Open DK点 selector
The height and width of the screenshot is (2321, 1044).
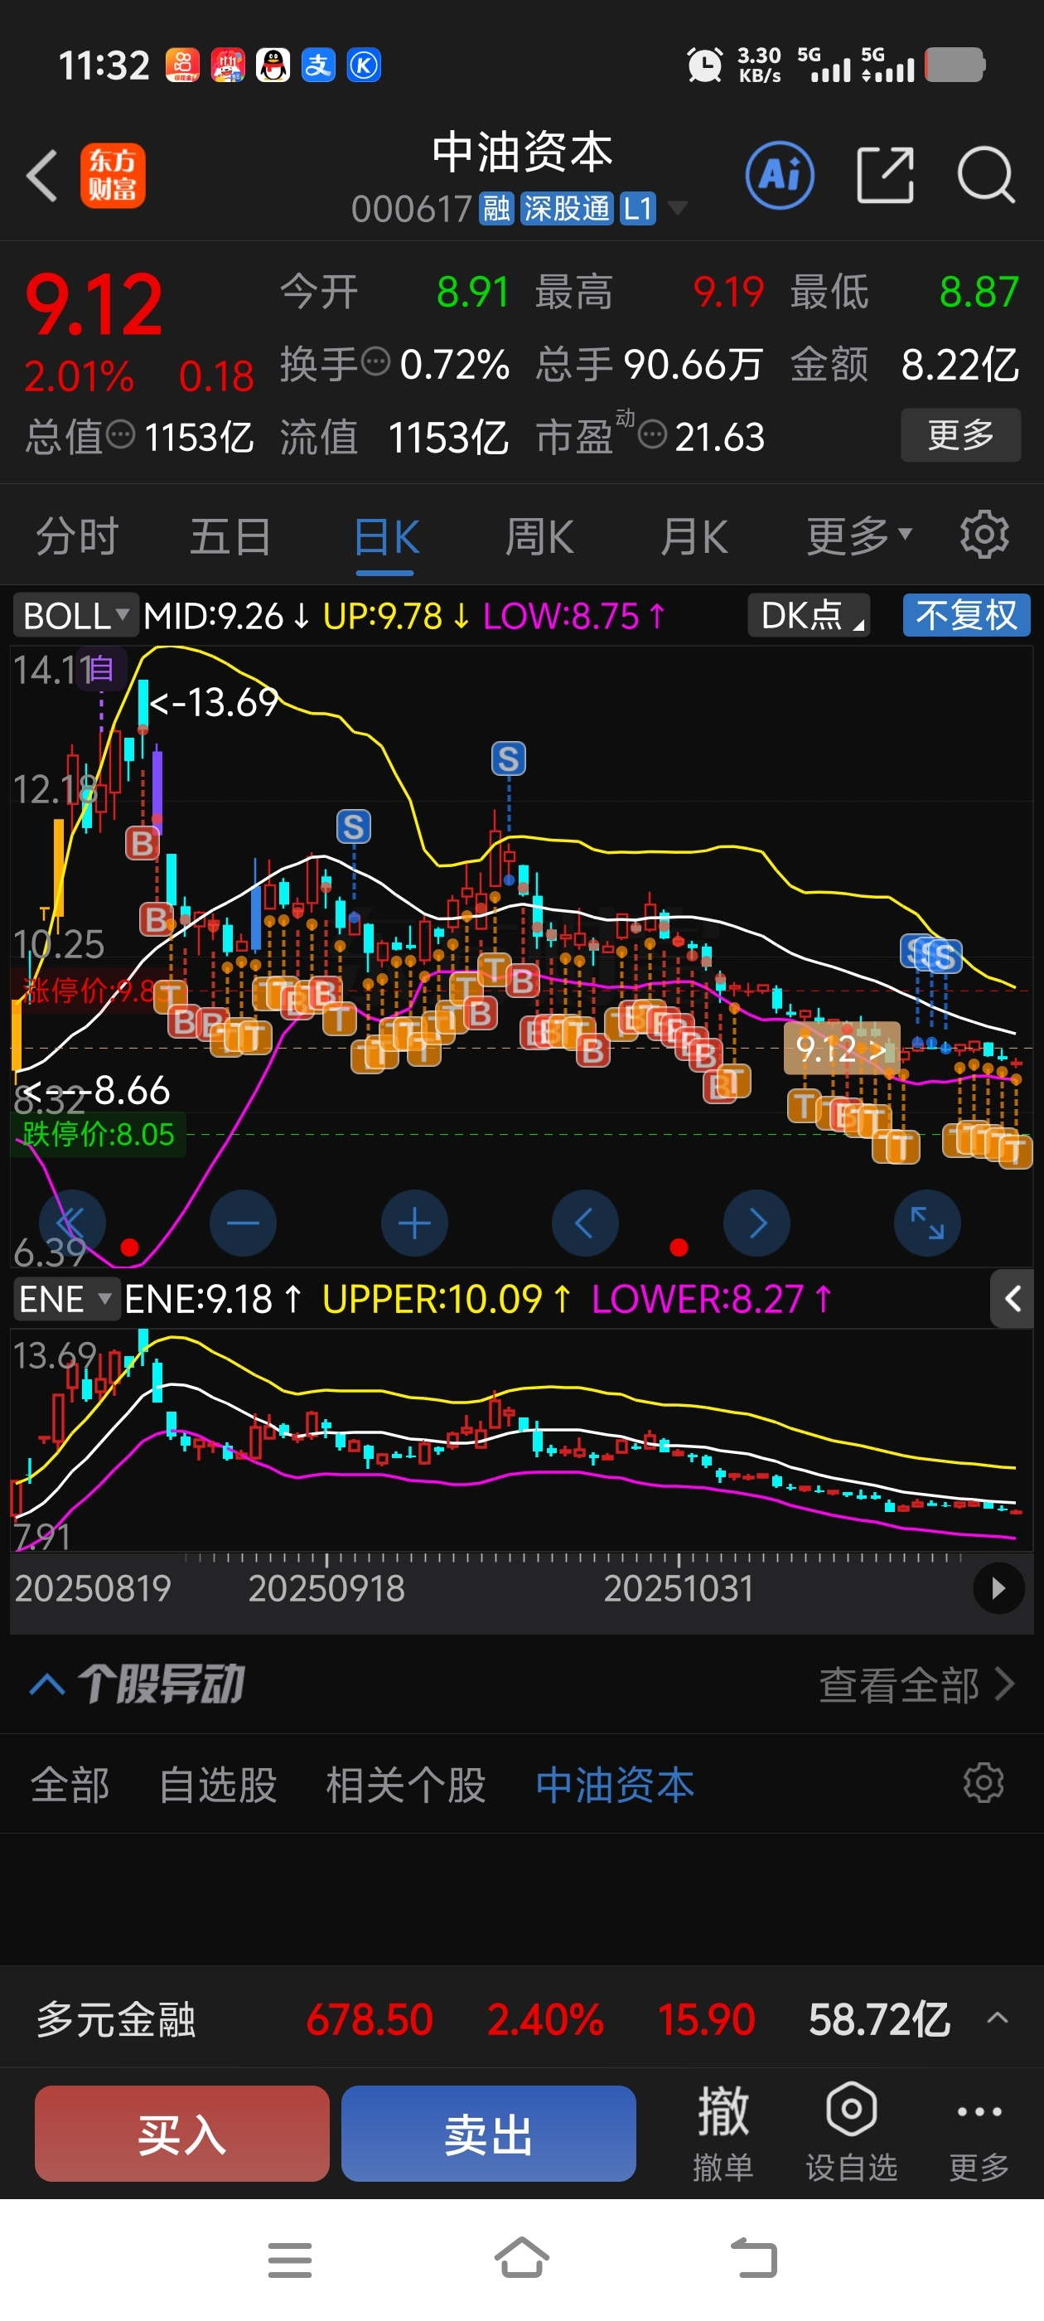[808, 615]
